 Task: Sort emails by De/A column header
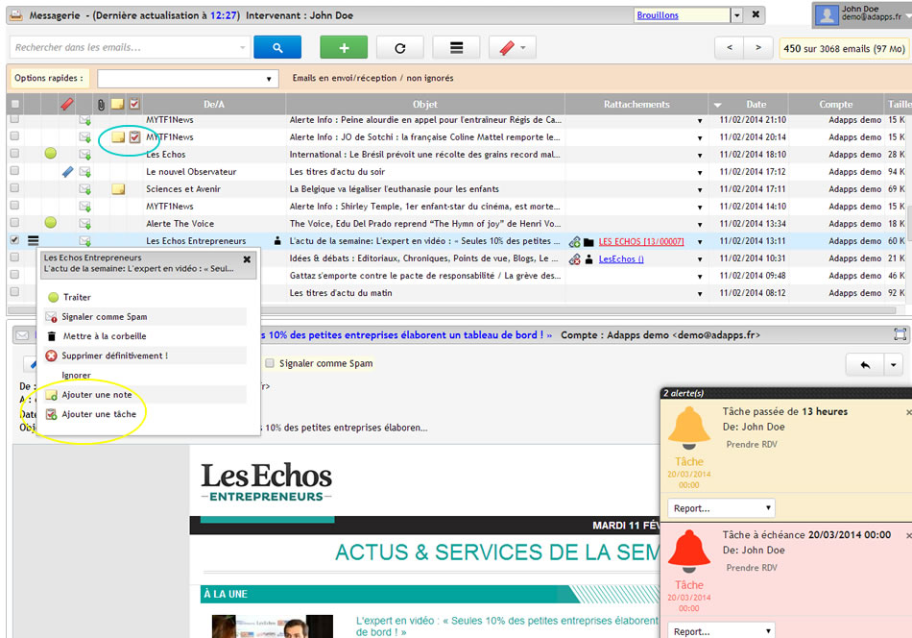pyautogui.click(x=214, y=104)
